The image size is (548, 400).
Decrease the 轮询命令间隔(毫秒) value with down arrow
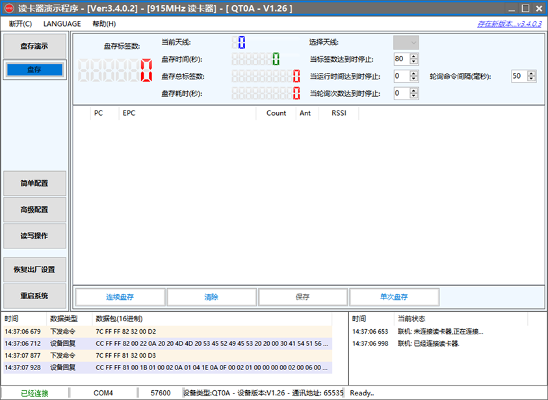click(x=532, y=79)
